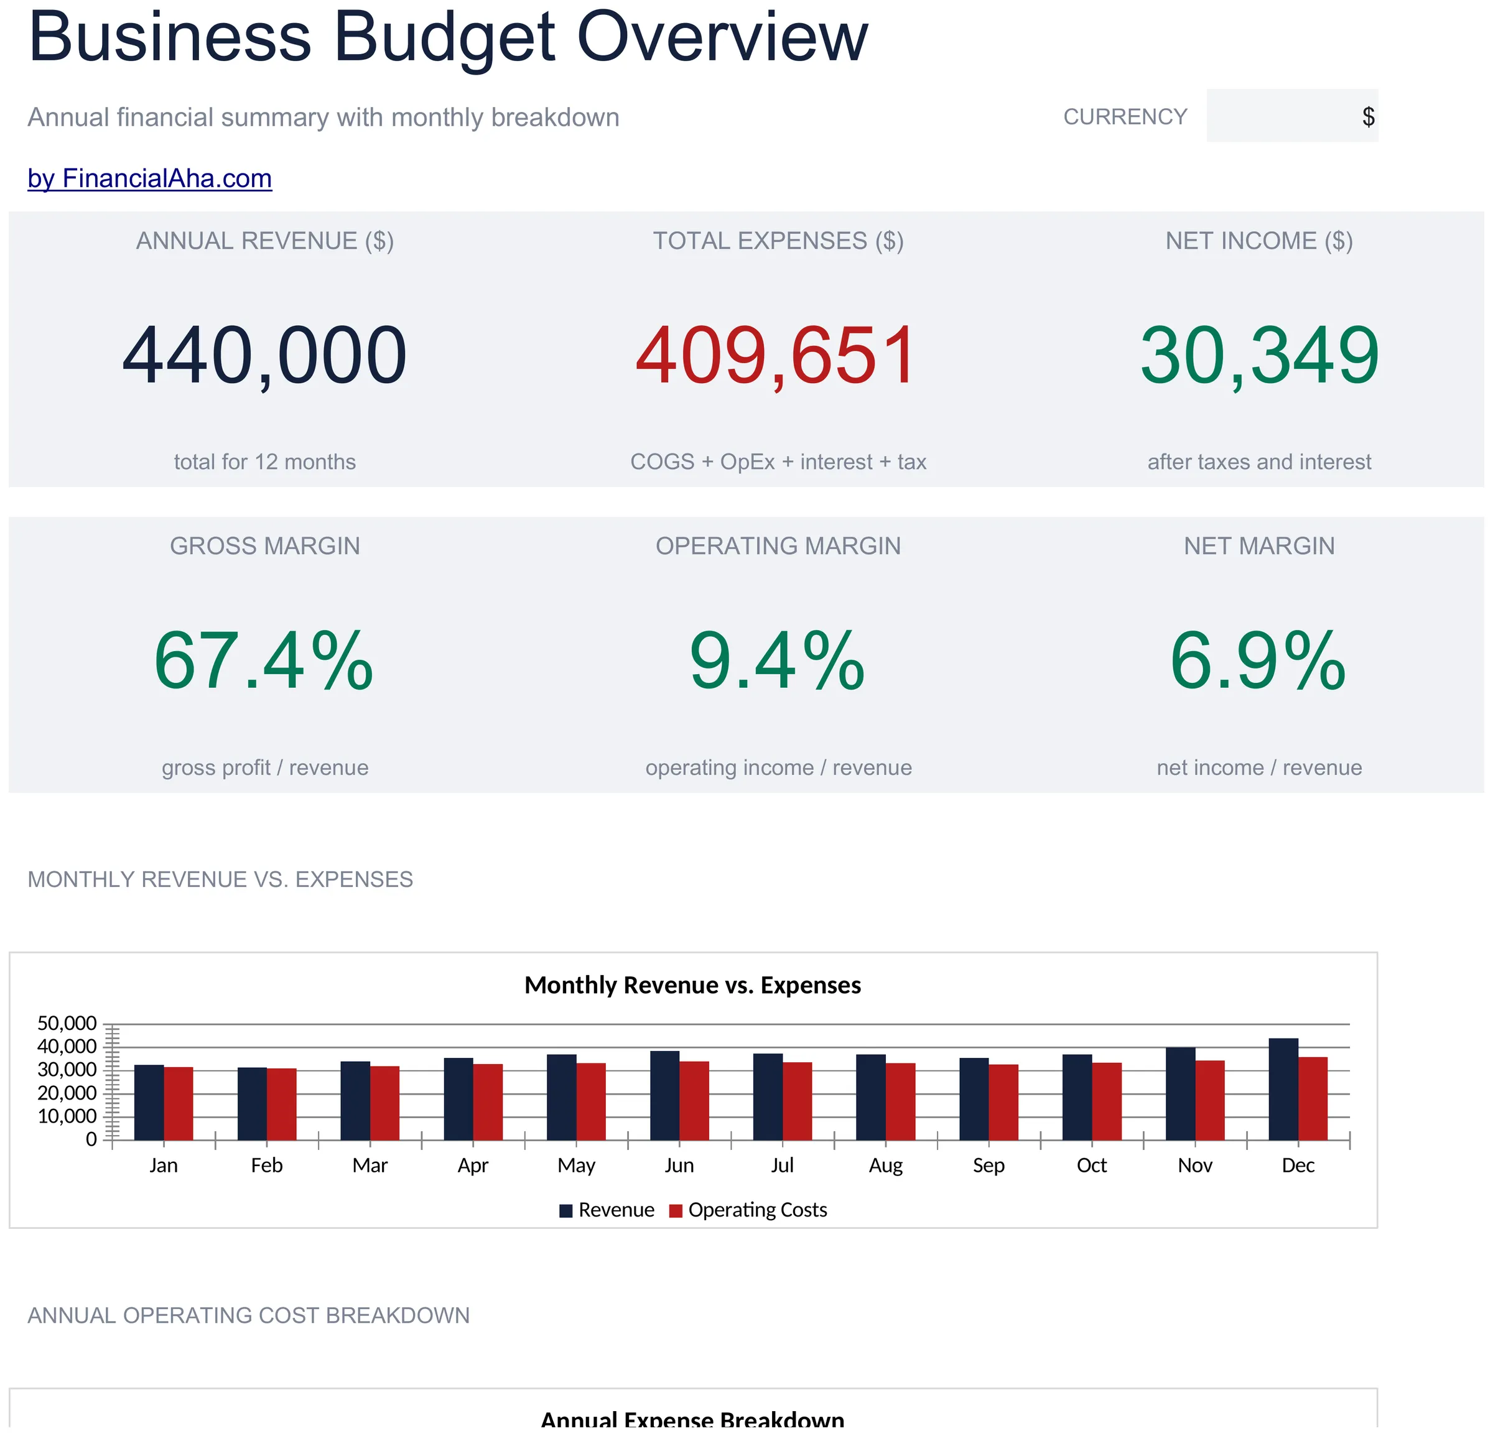
Task: Click the TOTAL EXPENSES ($) heading
Action: (x=778, y=241)
